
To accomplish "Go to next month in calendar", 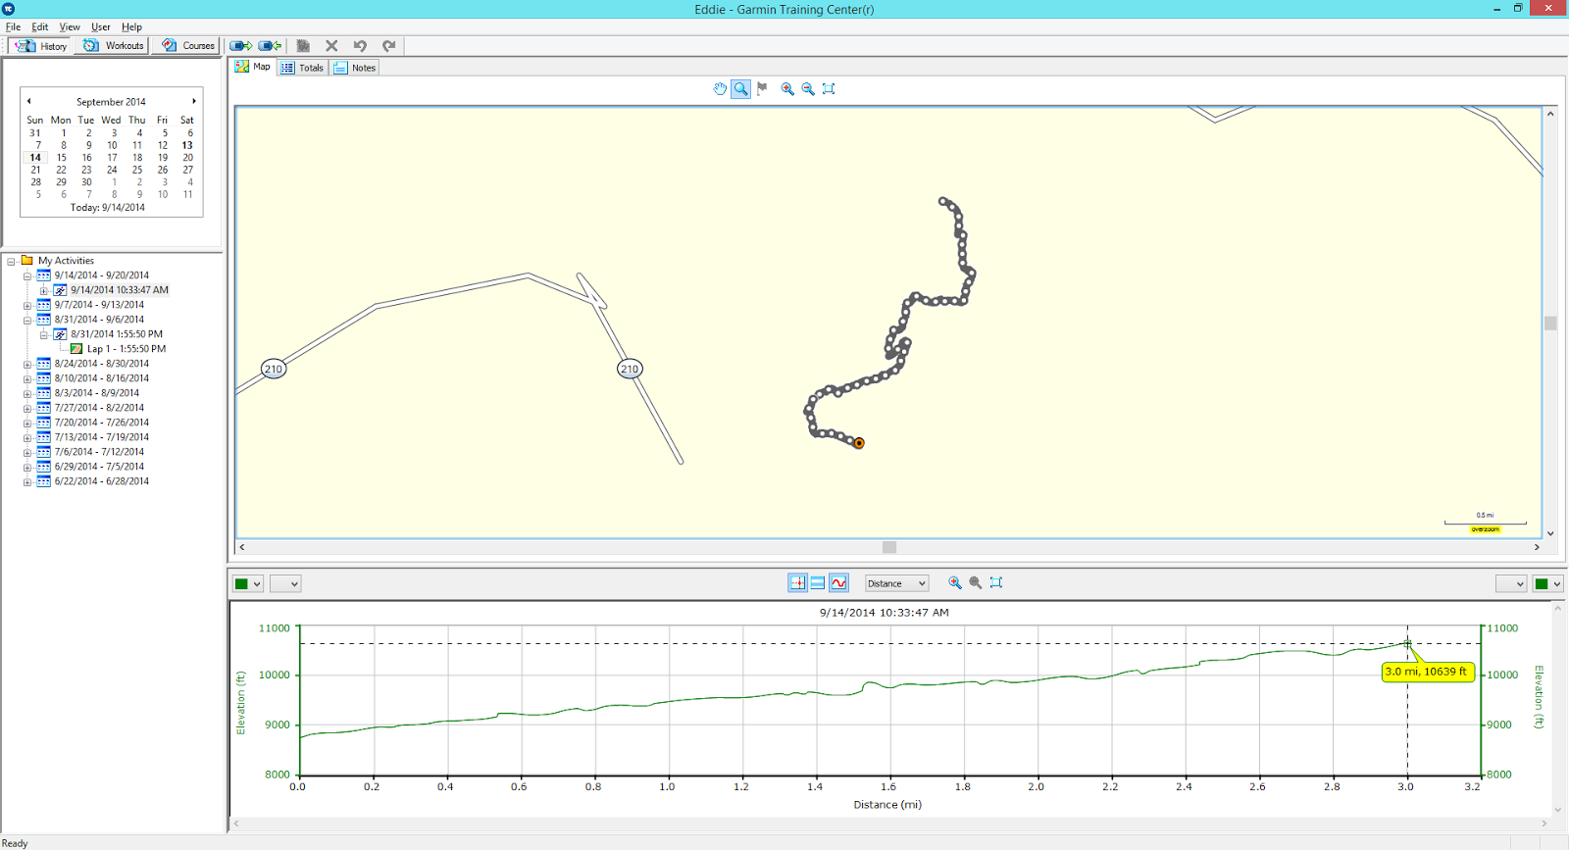I will (x=194, y=101).
